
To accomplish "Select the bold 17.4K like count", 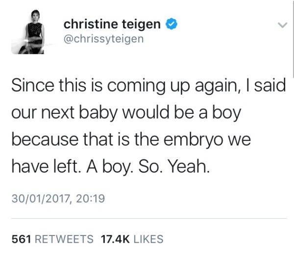I will coord(115,239).
